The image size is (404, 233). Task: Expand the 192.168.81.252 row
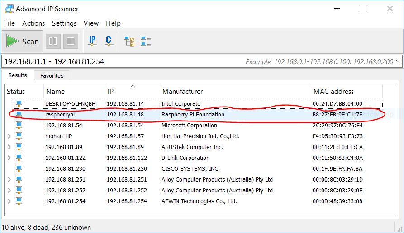point(9,190)
